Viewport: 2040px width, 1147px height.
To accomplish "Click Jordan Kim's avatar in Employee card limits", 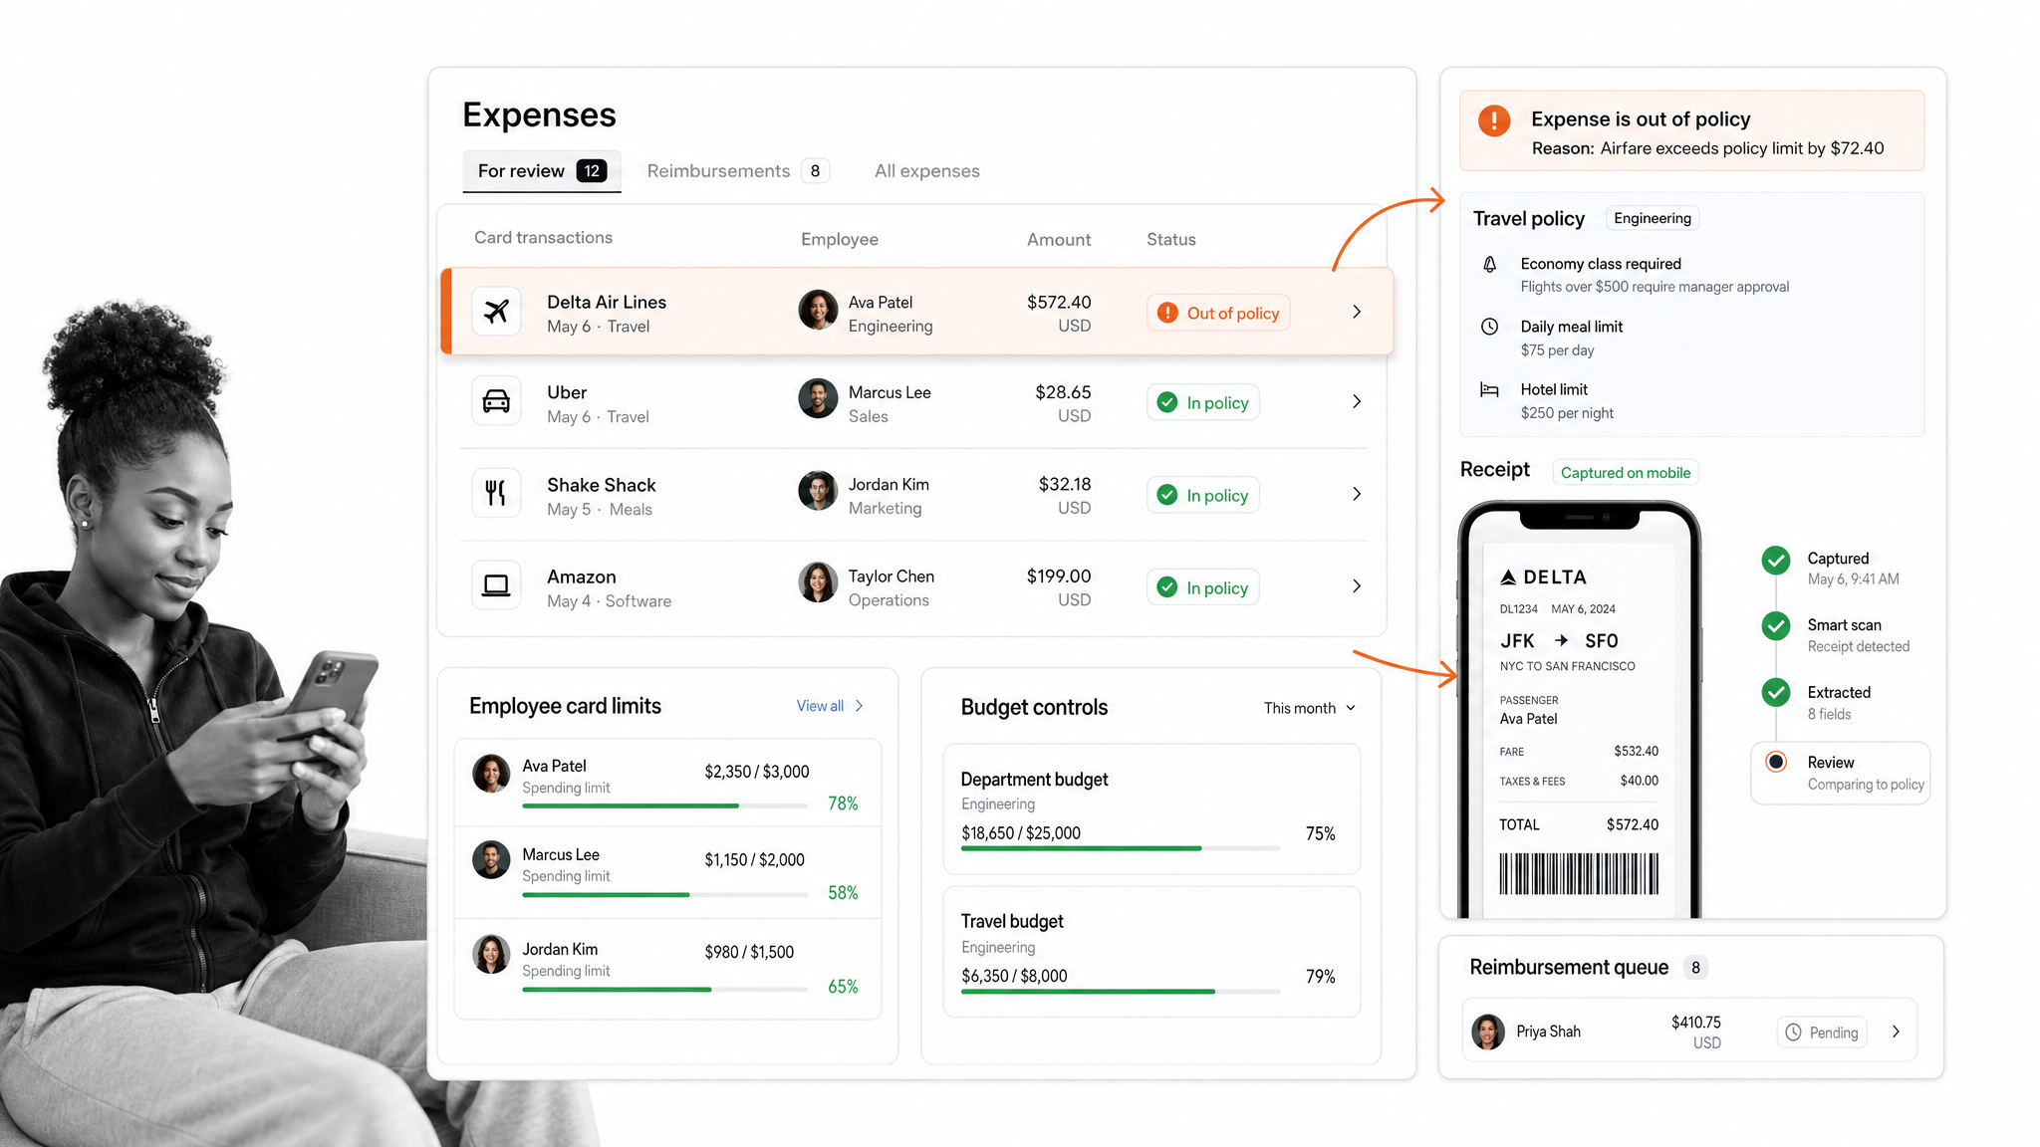I will [491, 954].
